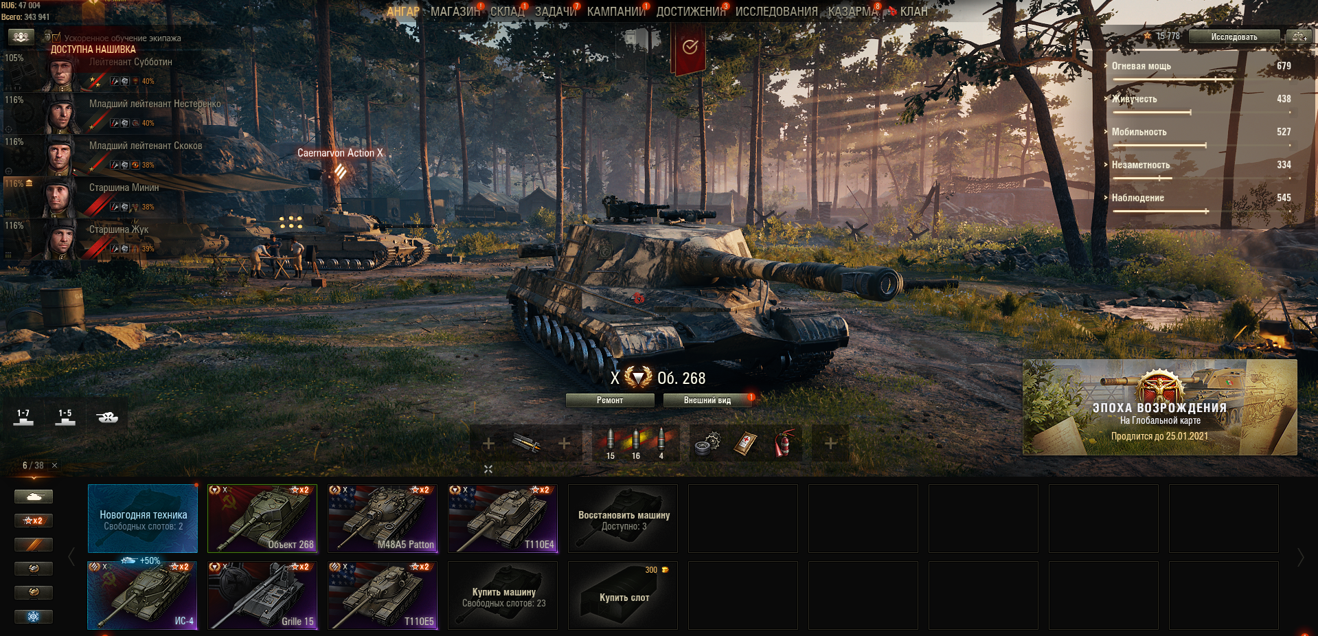Image resolution: width=1318 pixels, height=636 pixels.
Task: Select the ИС-4 tank thumbnail
Action: click(143, 595)
